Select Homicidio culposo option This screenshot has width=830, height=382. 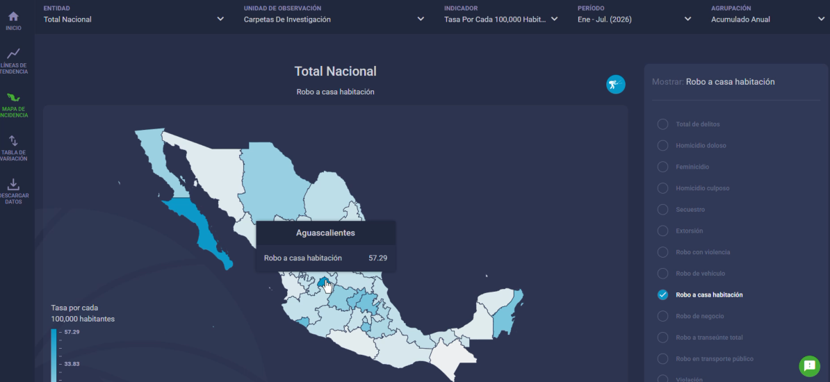(694, 188)
